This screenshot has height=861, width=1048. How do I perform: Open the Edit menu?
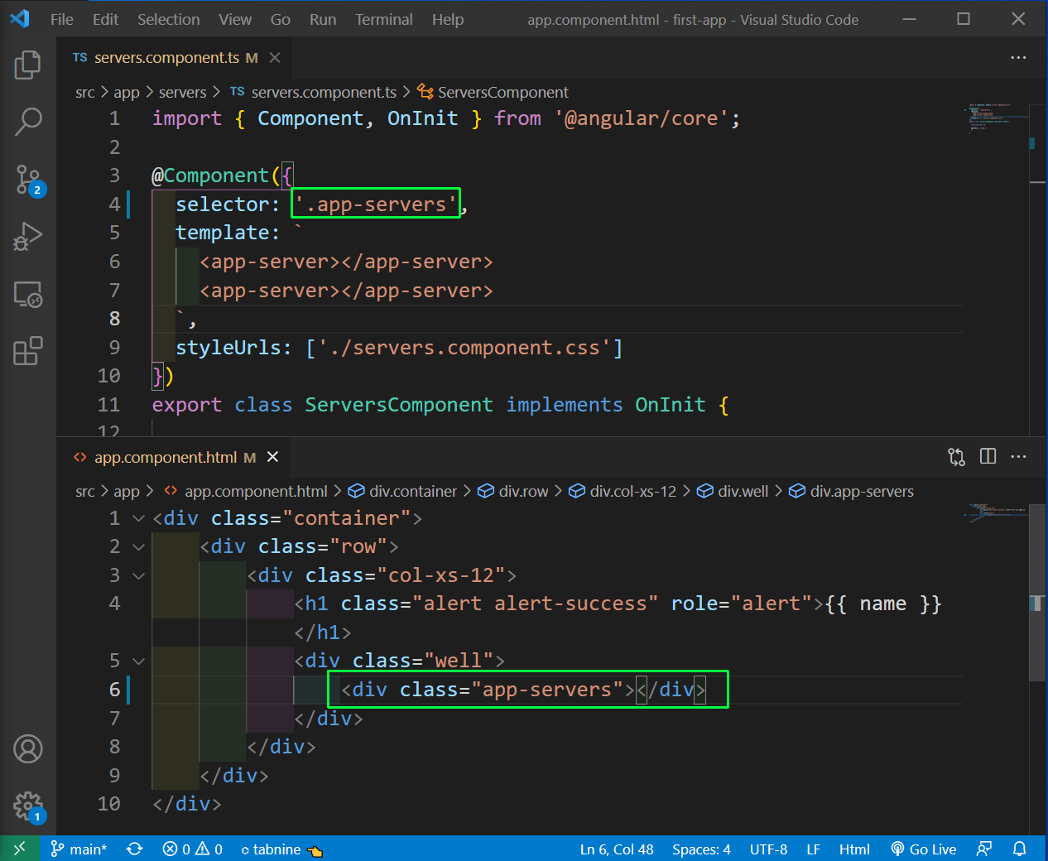point(105,19)
